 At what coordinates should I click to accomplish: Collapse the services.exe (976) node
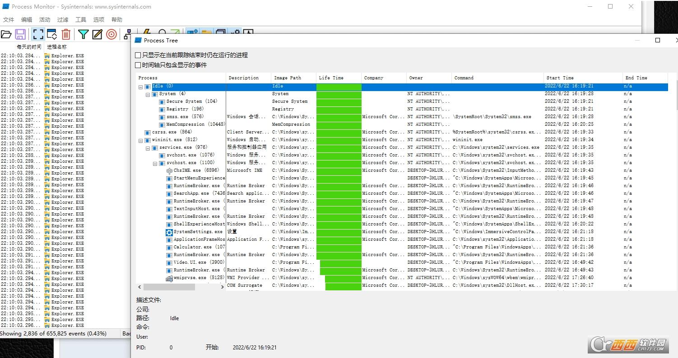[148, 148]
